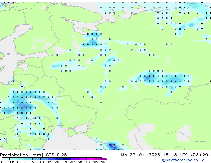The width and height of the screenshot is (211, 163).
Task: Click the 0.1–0.5 mm lightest legend swatch
Action: pos(6,159)
